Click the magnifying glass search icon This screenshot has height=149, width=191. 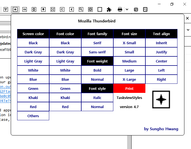point(81,9)
